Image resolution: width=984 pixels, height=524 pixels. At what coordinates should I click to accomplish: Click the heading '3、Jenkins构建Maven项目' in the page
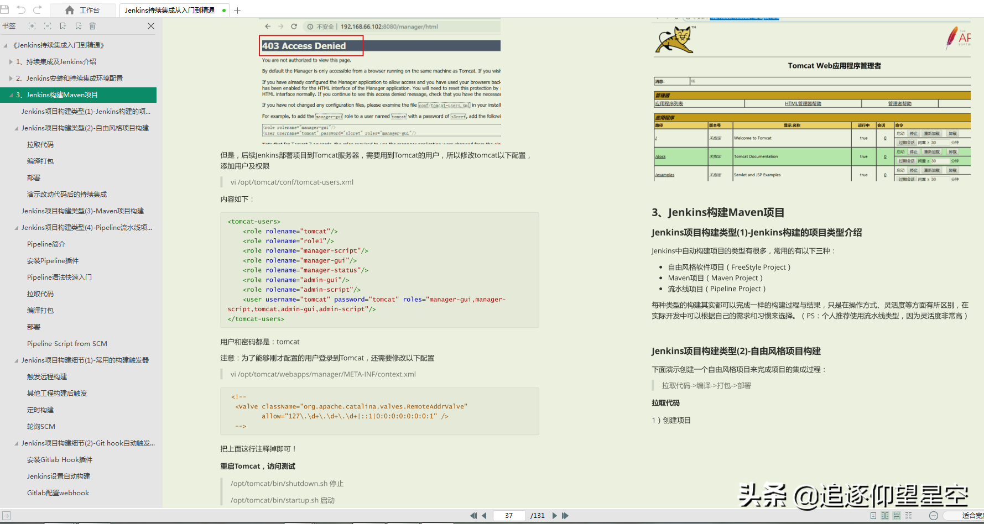(718, 212)
